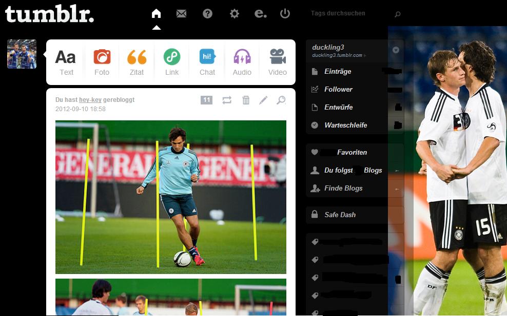The image size is (507, 316).
Task: Create a new Text post
Action: click(66, 62)
